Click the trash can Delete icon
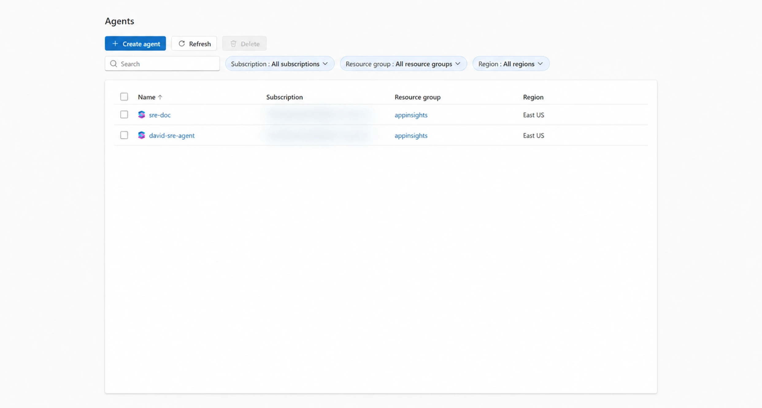 click(233, 44)
